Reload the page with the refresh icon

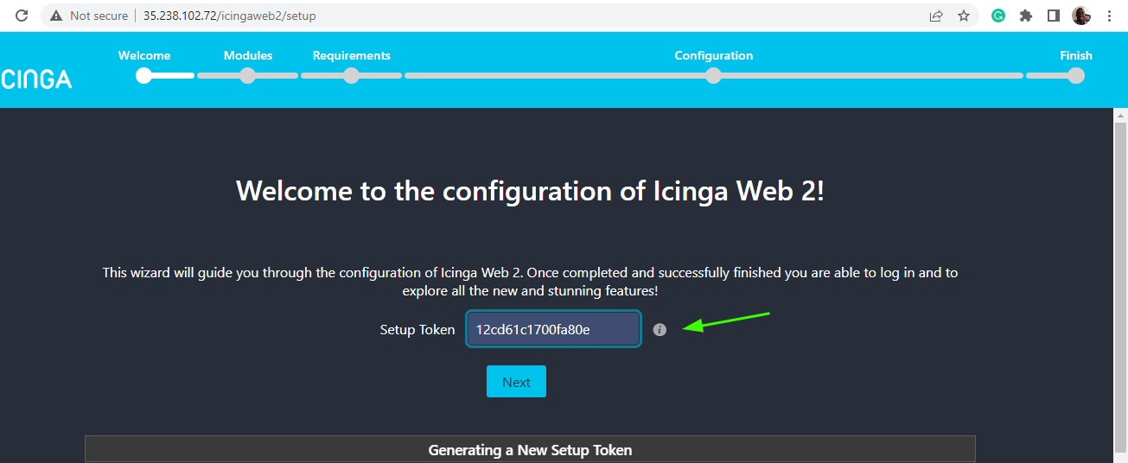tap(22, 16)
